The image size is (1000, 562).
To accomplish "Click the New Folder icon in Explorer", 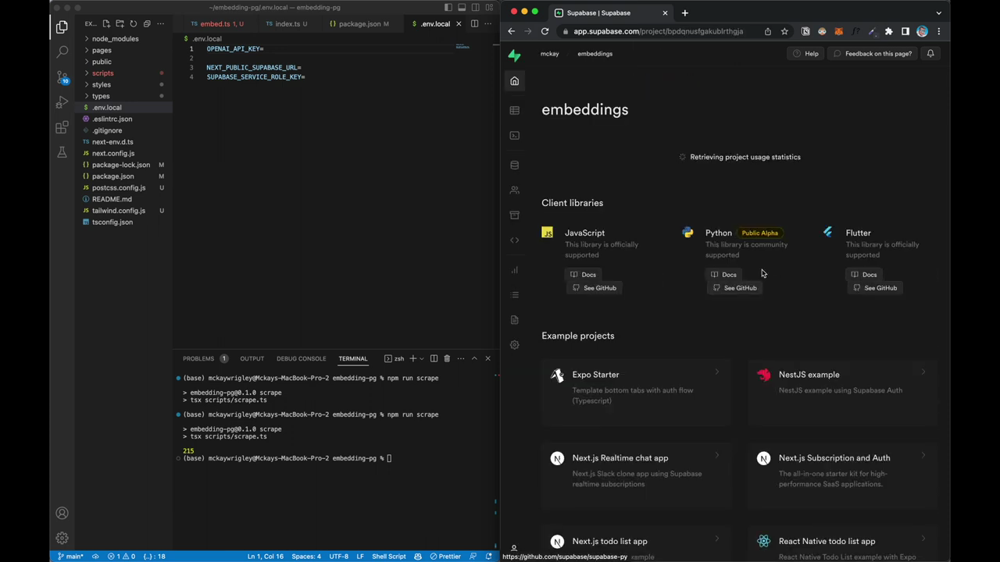I will click(x=120, y=23).
